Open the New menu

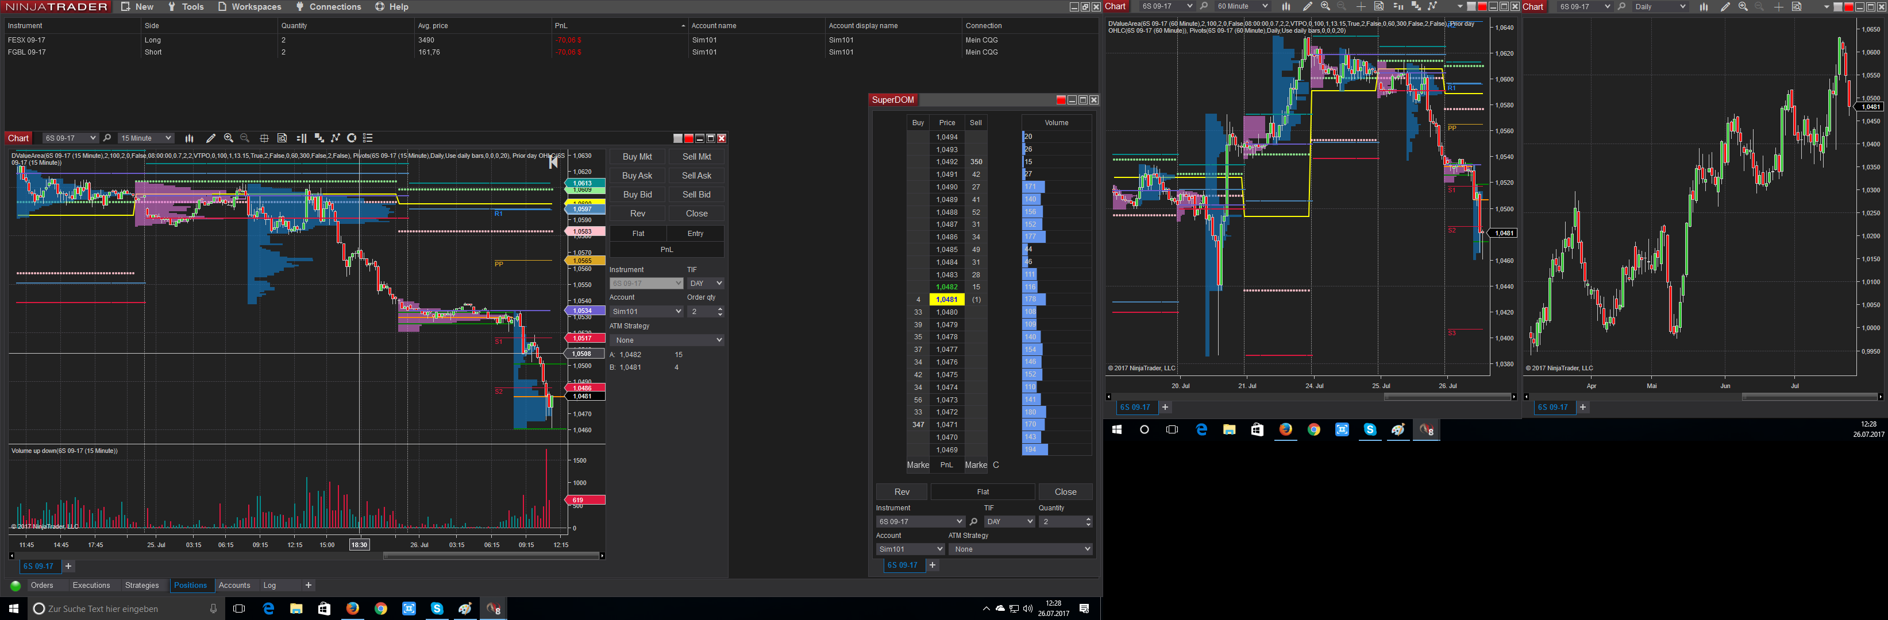coord(138,6)
